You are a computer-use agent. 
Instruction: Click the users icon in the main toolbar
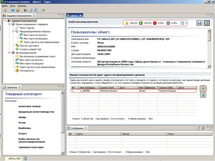click(26, 10)
